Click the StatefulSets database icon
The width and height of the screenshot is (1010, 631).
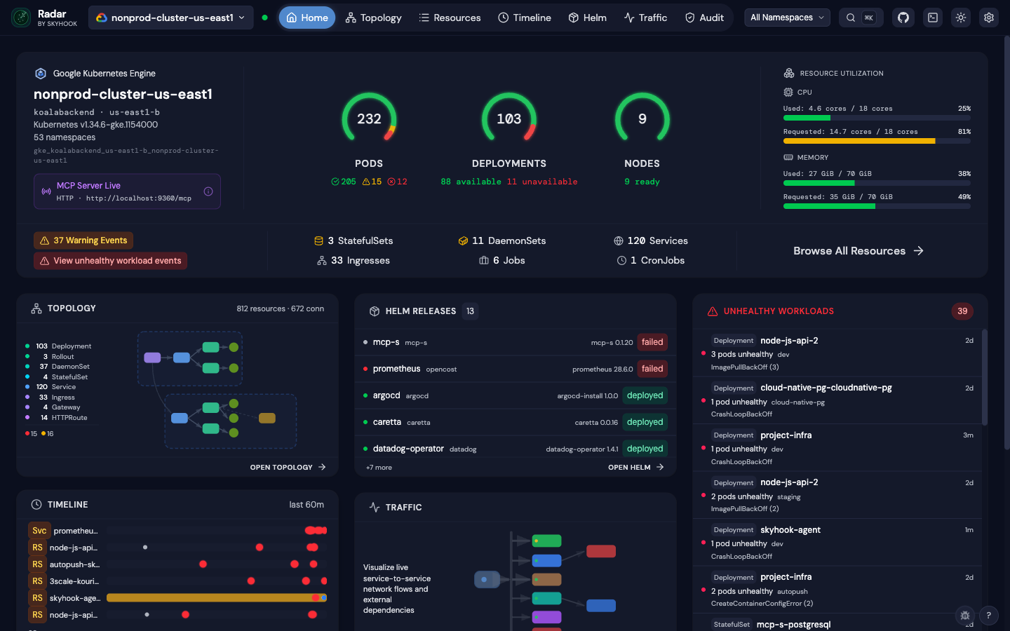pyautogui.click(x=319, y=241)
